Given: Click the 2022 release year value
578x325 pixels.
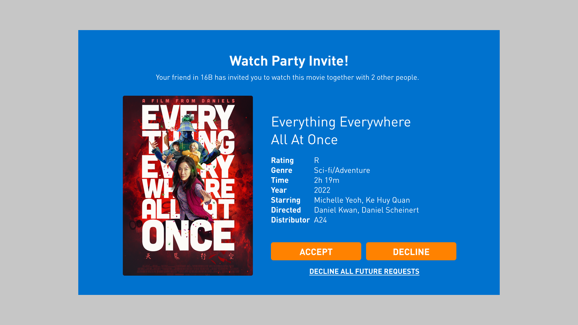Looking at the screenshot, I should [x=322, y=190].
